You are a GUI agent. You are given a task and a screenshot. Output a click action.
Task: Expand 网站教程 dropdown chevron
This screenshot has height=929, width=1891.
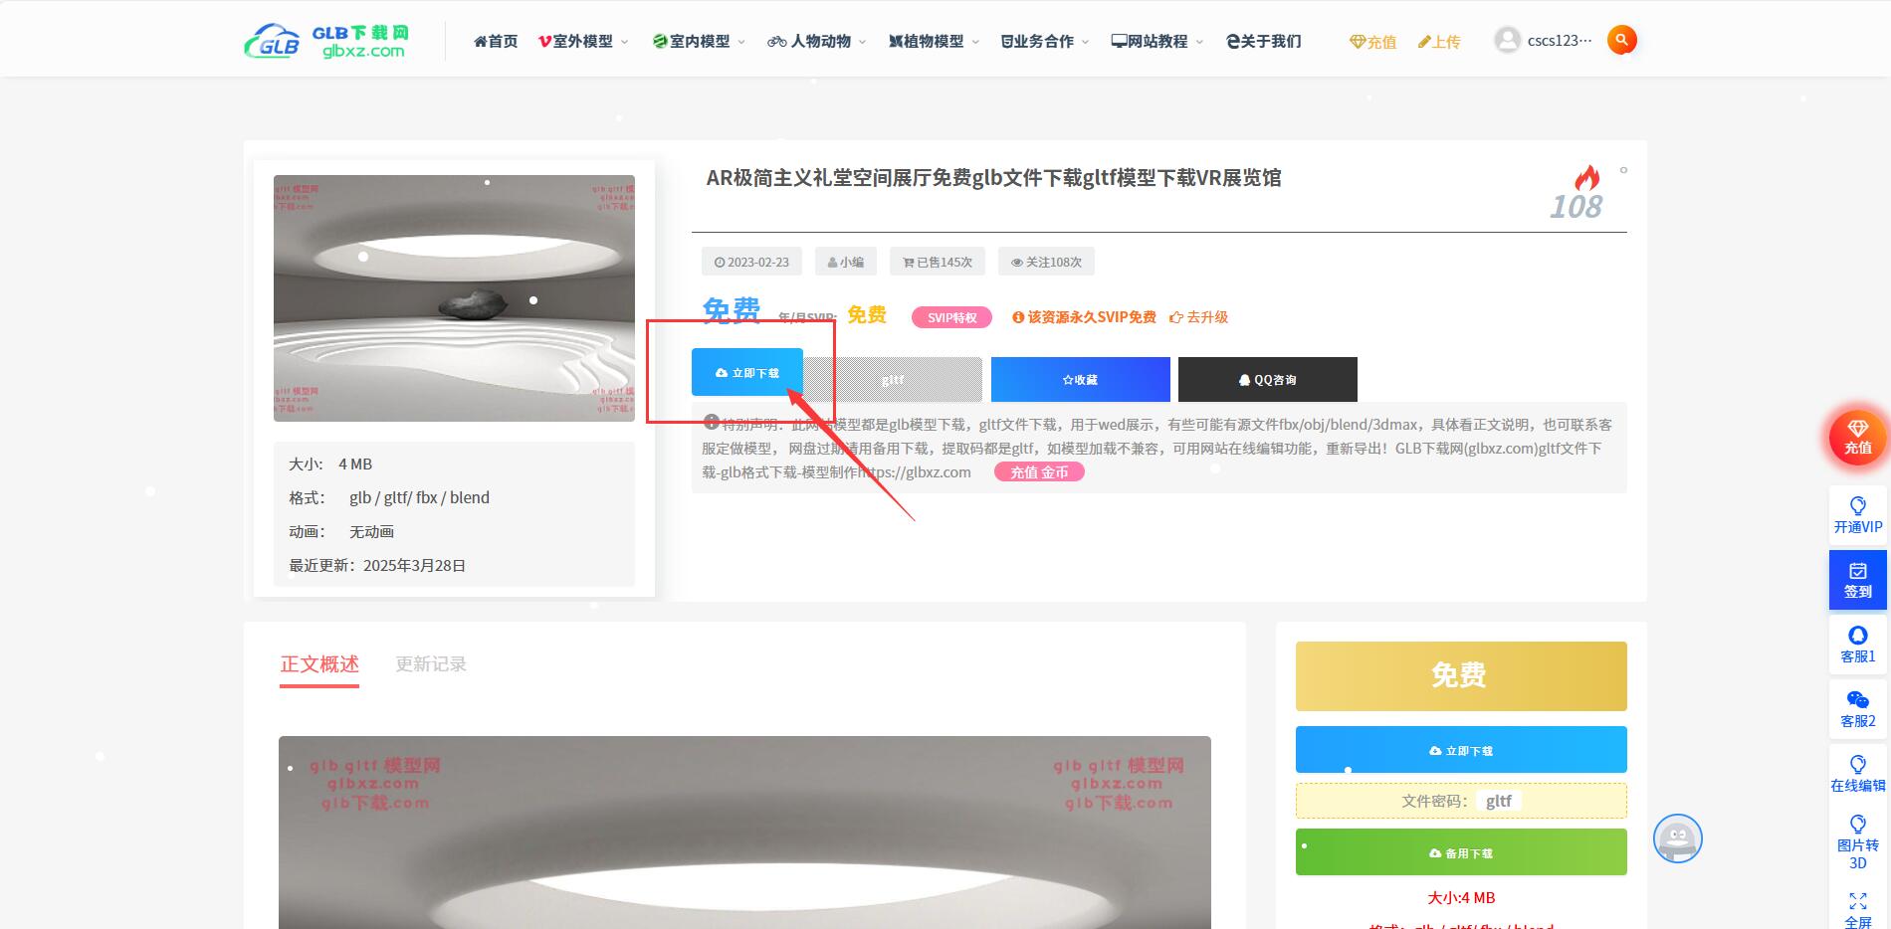(1199, 42)
